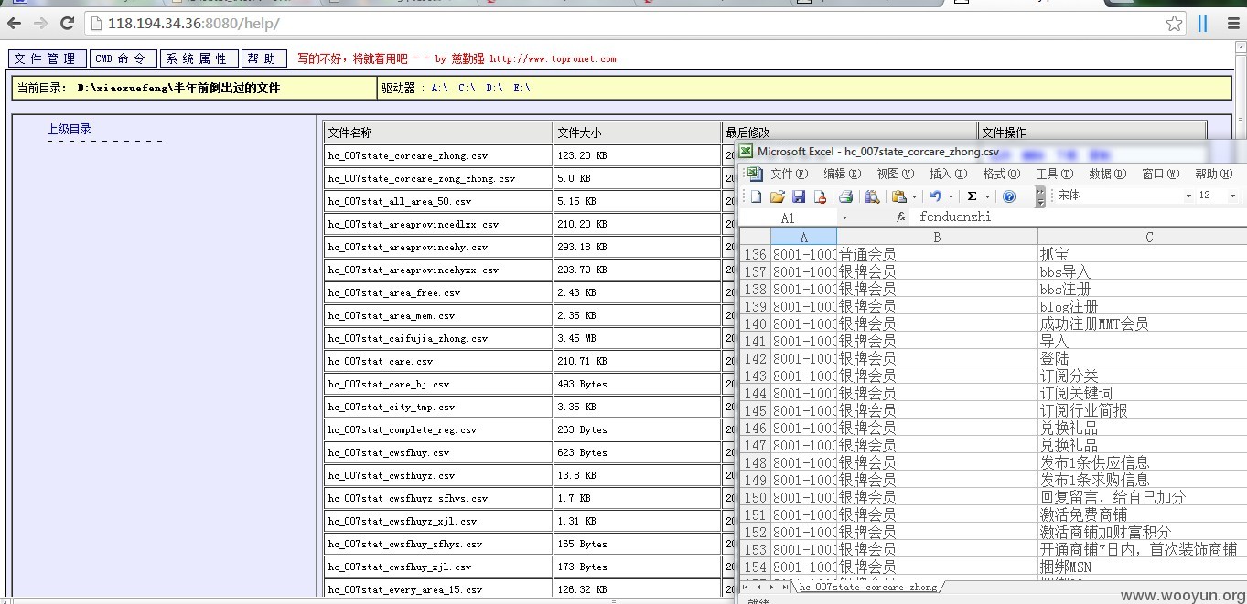Open the Excel 格式(O) menu
This screenshot has width=1247, height=604.
pyautogui.click(x=1002, y=174)
